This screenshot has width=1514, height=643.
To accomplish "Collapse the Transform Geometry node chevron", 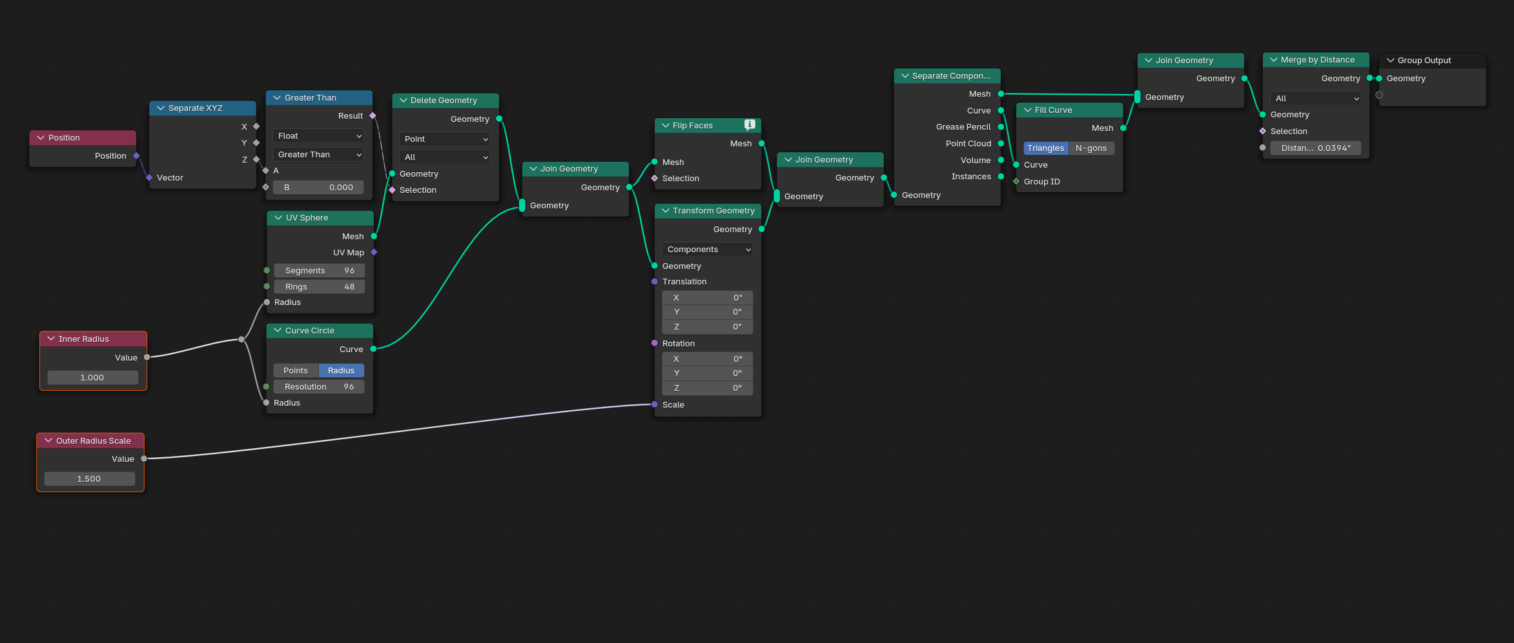I will tap(666, 210).
